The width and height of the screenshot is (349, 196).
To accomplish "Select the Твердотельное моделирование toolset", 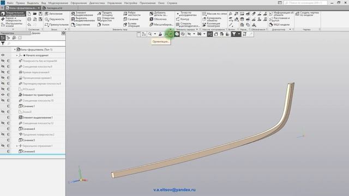I will pyautogui.click(x=13, y=14).
